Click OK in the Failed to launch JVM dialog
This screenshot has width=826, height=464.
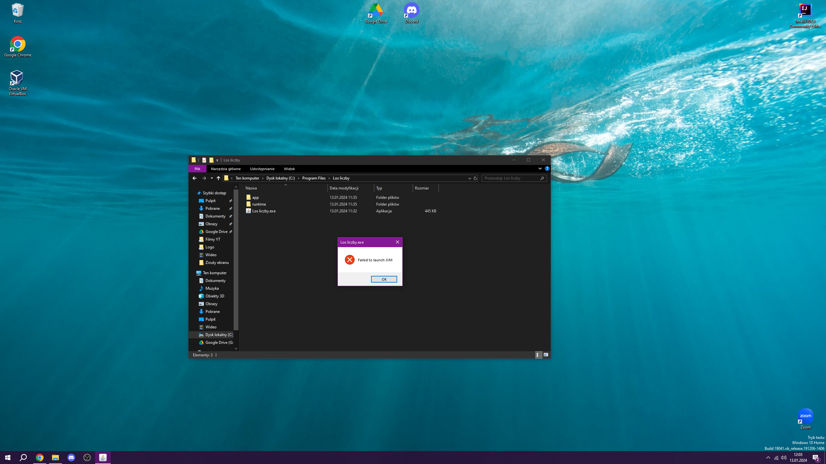384,279
